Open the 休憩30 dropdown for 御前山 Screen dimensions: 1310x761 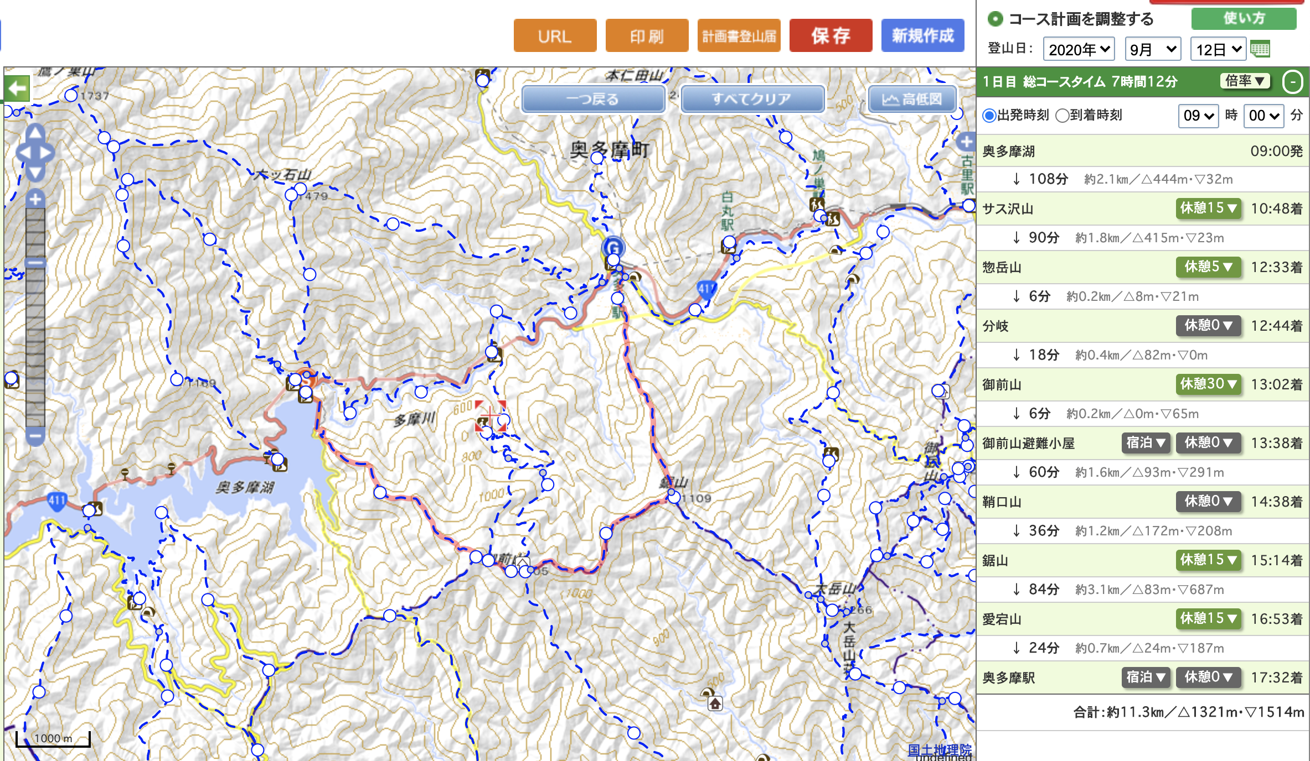coord(1208,384)
